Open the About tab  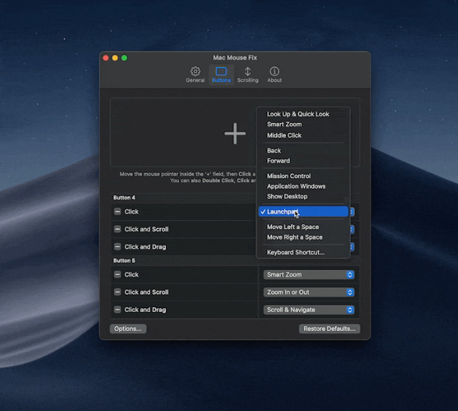click(x=274, y=75)
